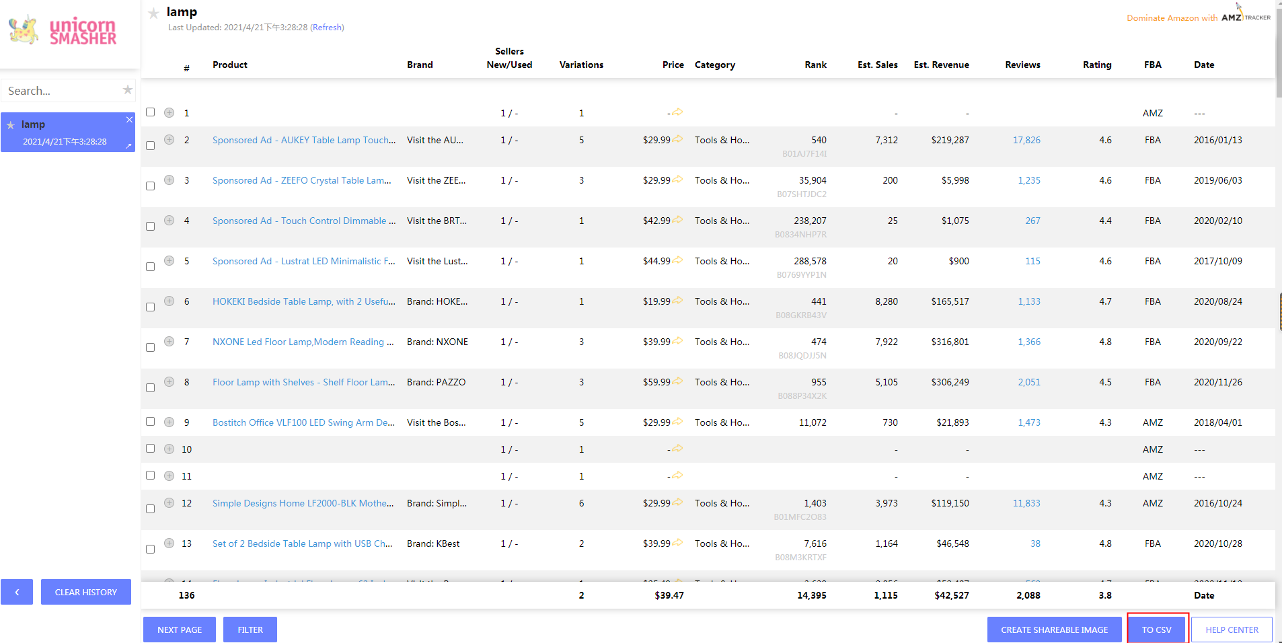
Task: Expand details for Lustrat LED row
Action: click(169, 260)
